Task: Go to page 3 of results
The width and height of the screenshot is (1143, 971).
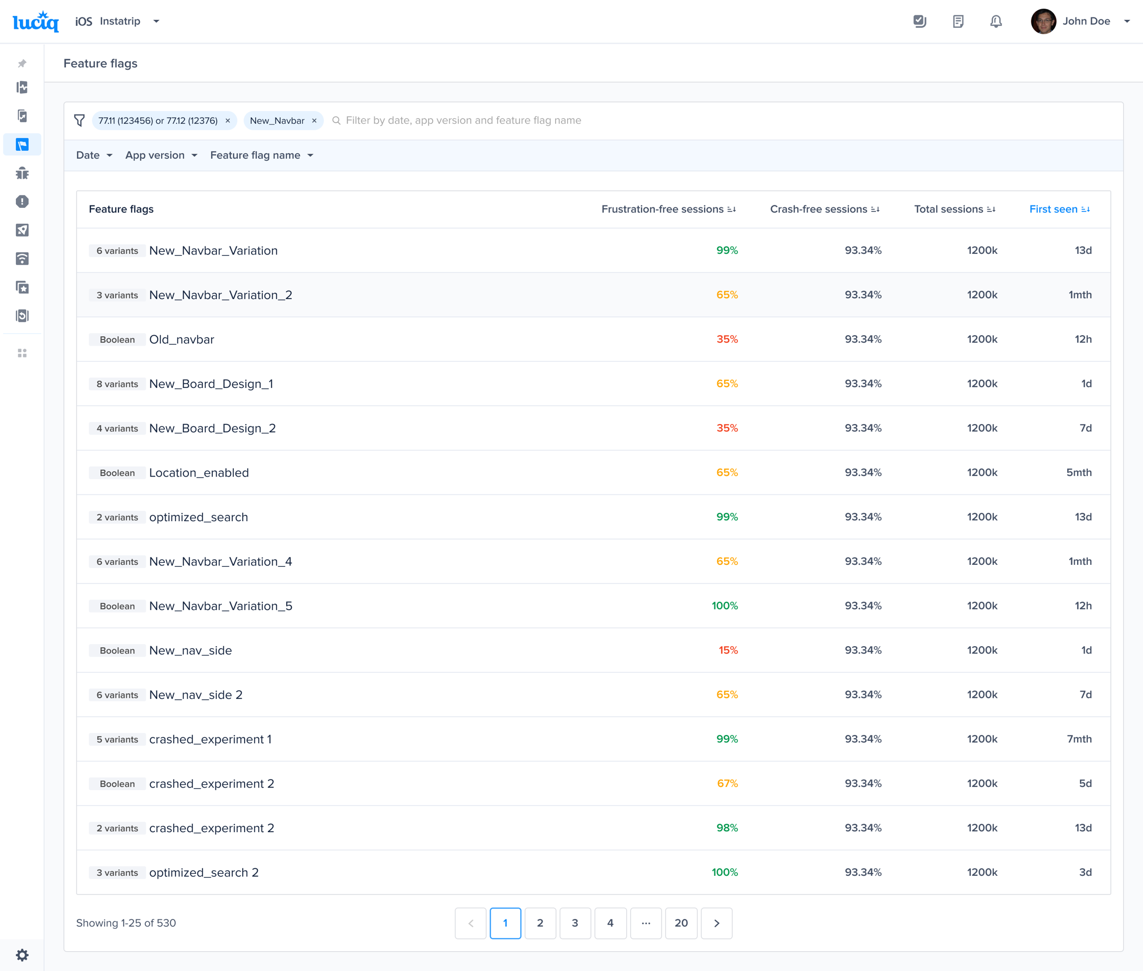Action: (575, 923)
